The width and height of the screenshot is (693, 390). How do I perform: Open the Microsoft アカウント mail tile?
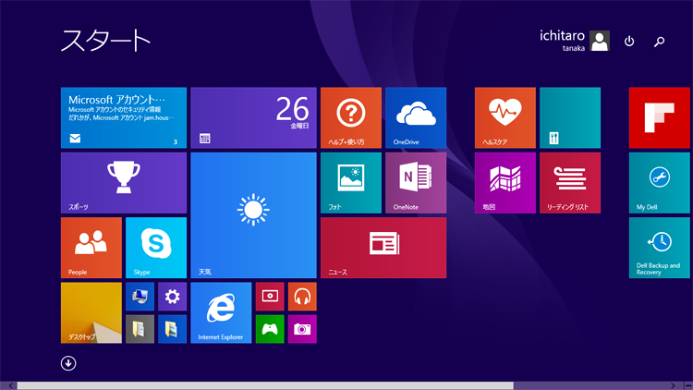124,117
